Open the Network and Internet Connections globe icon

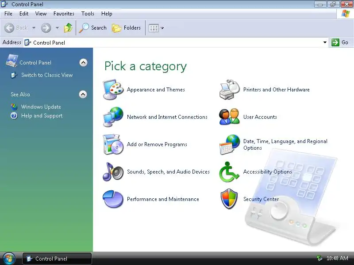(x=113, y=117)
